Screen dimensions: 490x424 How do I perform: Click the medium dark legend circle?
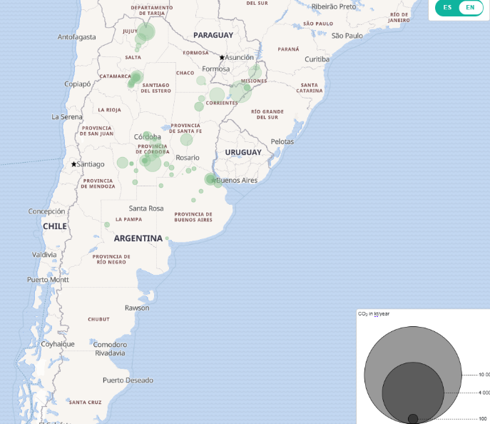pyautogui.click(x=412, y=392)
